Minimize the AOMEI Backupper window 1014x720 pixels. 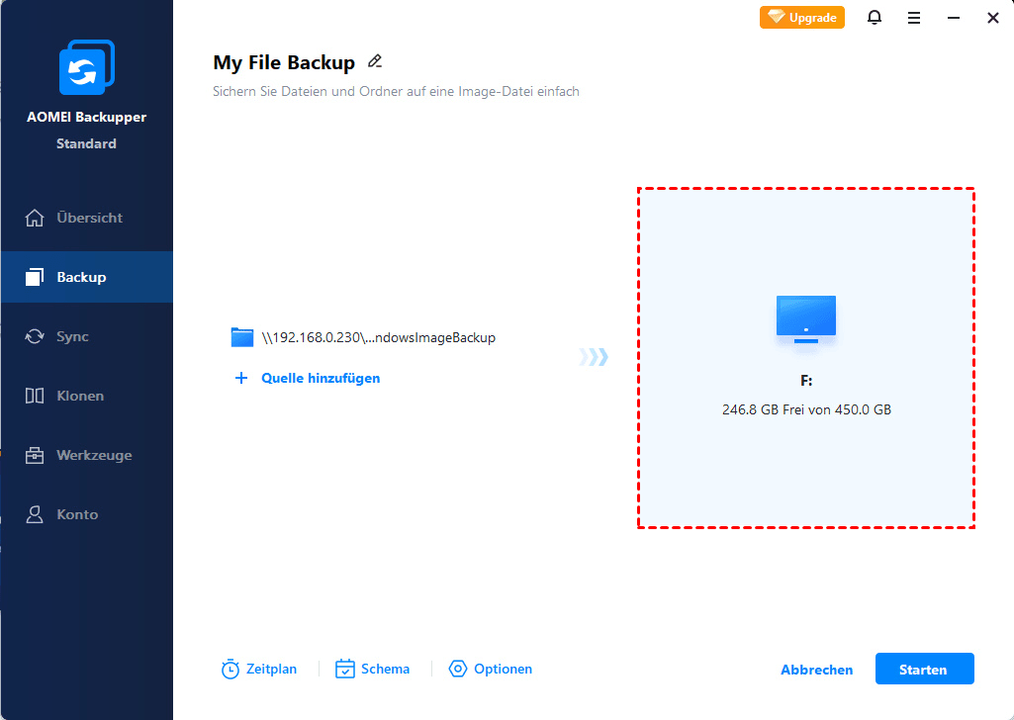pos(954,18)
